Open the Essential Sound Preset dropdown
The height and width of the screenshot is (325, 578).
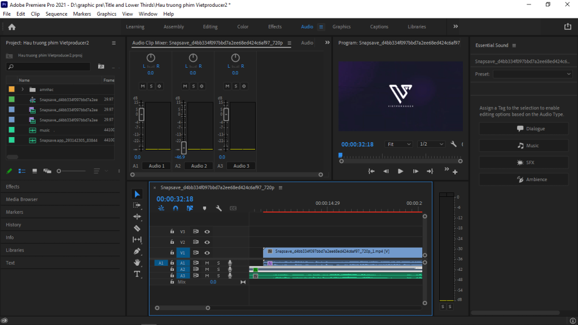coord(533,74)
